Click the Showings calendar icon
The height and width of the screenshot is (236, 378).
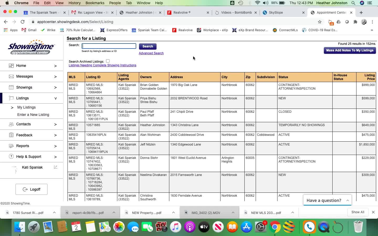[11, 87]
